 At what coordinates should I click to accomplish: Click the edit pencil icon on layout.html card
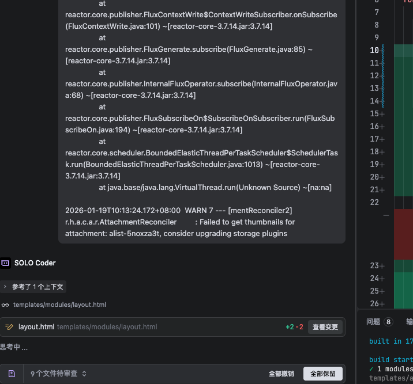tap(9, 327)
